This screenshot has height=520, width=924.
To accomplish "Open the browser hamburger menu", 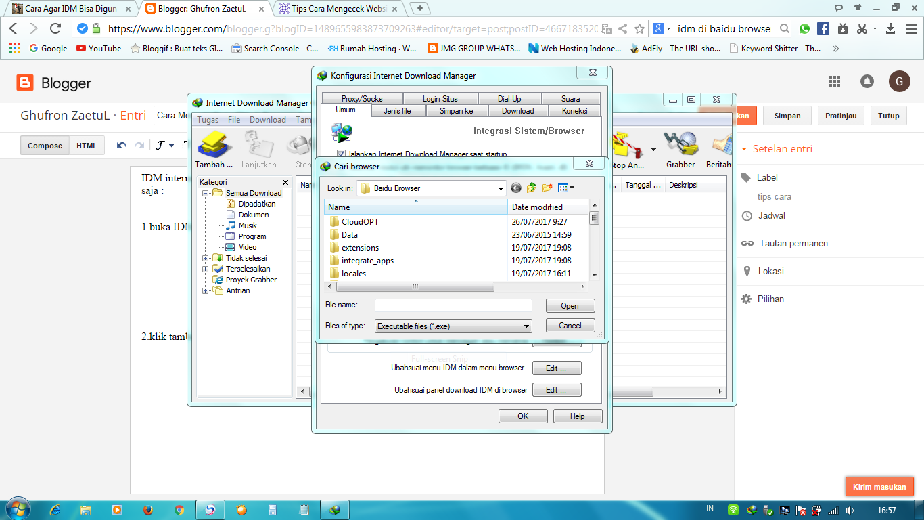I will coord(910,28).
